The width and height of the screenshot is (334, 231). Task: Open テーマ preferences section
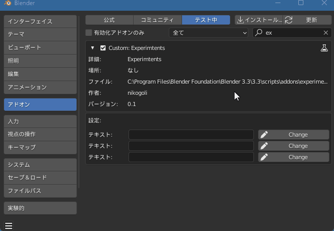[x=40, y=34]
